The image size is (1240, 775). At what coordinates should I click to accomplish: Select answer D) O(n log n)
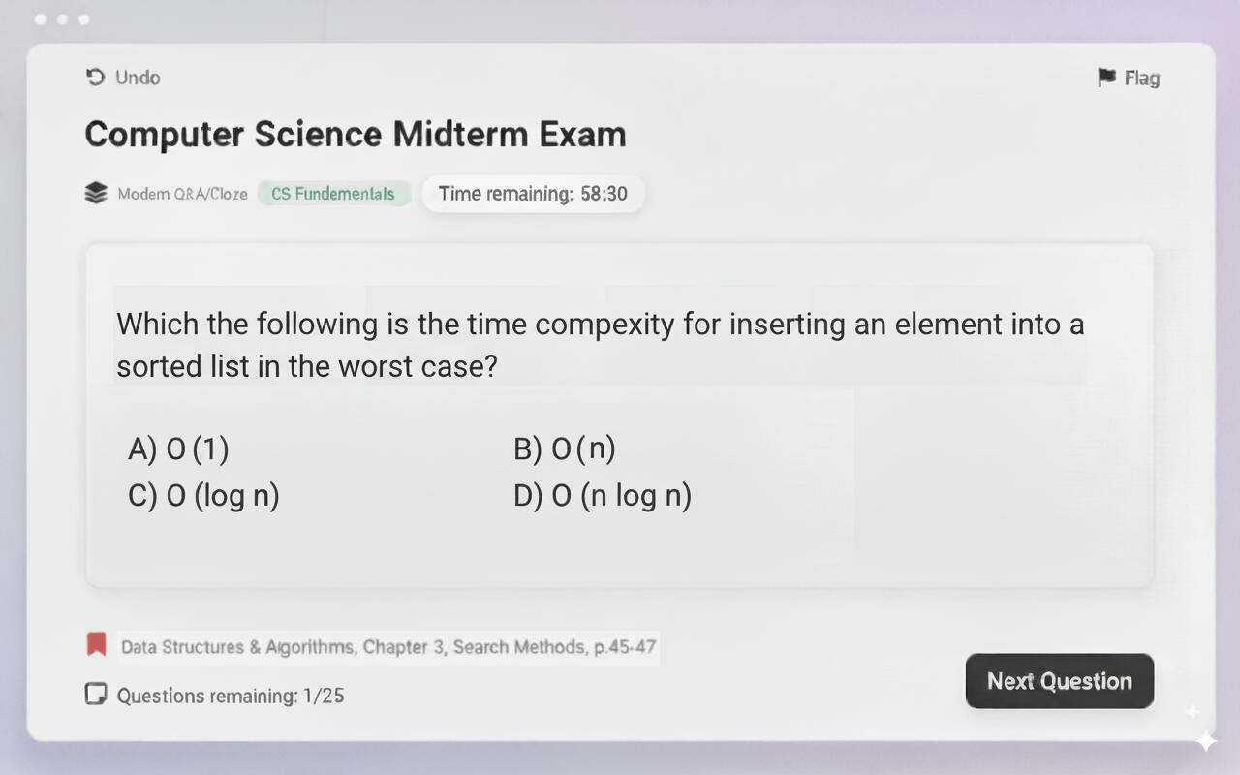tap(603, 496)
